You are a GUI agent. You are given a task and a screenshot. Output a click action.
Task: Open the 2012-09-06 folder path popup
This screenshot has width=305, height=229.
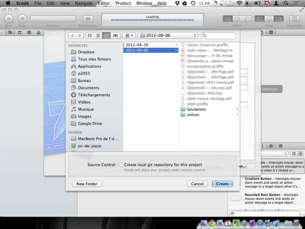[x=168, y=35]
